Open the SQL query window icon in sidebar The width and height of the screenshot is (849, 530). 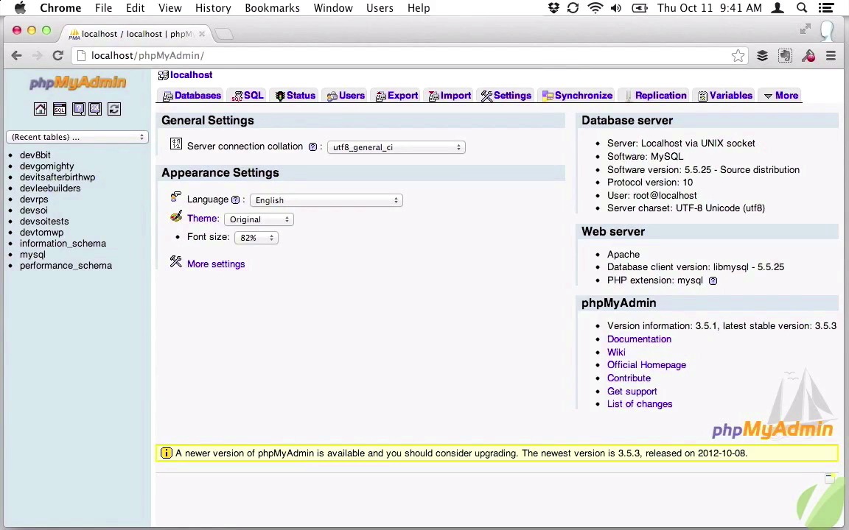coord(60,109)
